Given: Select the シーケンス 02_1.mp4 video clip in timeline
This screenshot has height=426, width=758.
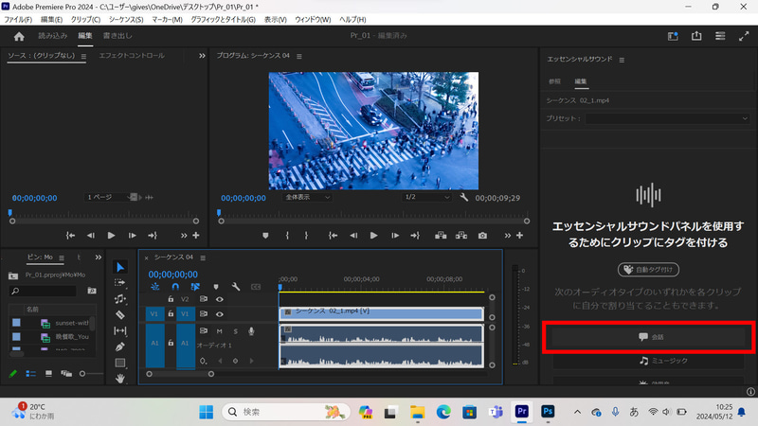Looking at the screenshot, I should pos(381,313).
